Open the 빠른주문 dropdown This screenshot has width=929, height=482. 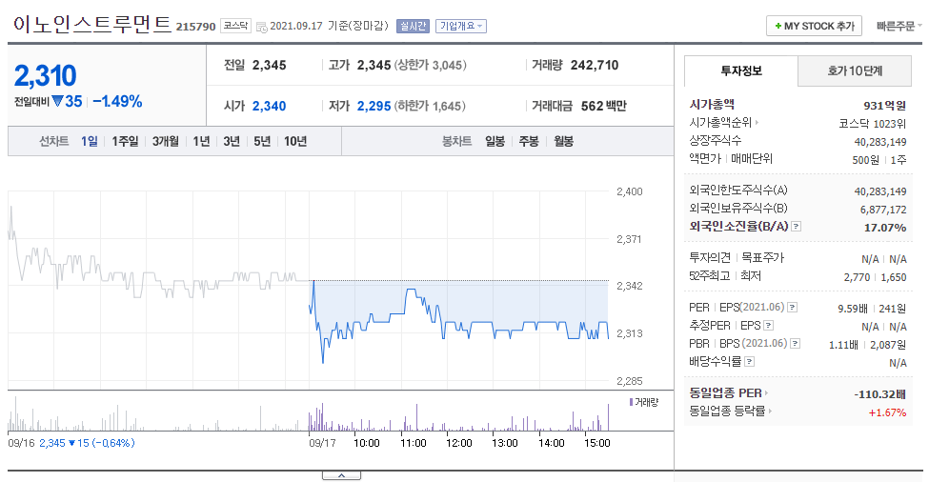(x=899, y=26)
